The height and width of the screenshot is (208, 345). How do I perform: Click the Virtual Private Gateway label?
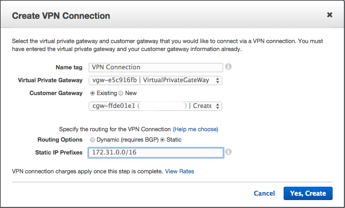(50, 80)
